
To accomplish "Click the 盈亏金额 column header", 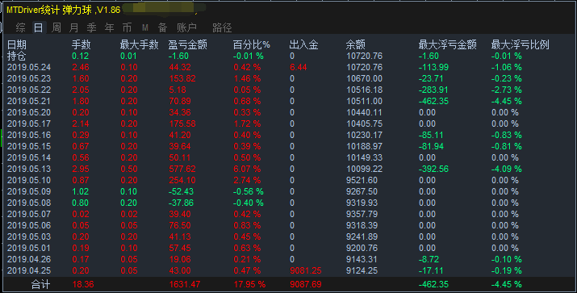I will 188,44.
